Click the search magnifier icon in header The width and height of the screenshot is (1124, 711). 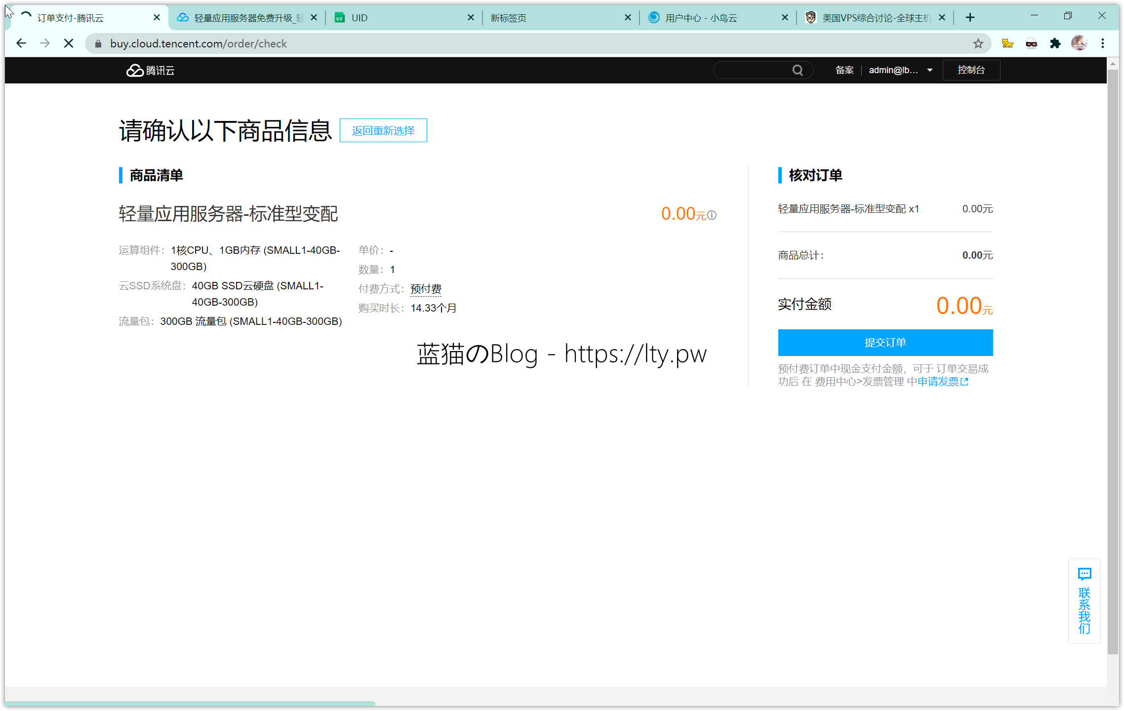(797, 71)
